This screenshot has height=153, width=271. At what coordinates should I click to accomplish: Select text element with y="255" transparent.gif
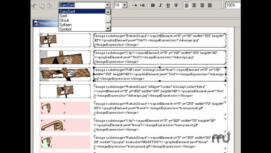[160, 108]
